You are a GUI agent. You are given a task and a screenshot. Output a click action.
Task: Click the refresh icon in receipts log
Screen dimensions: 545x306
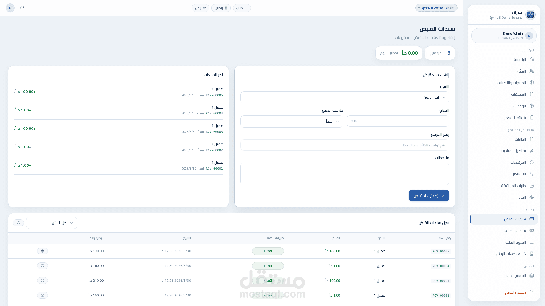18,223
